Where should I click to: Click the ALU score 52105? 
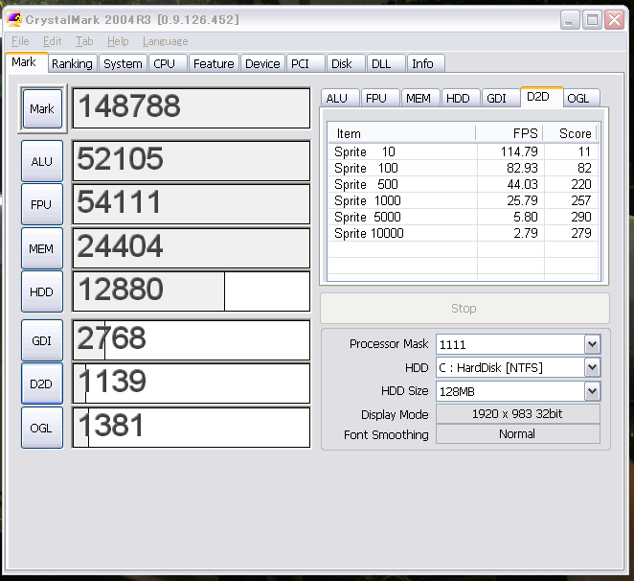(192, 161)
